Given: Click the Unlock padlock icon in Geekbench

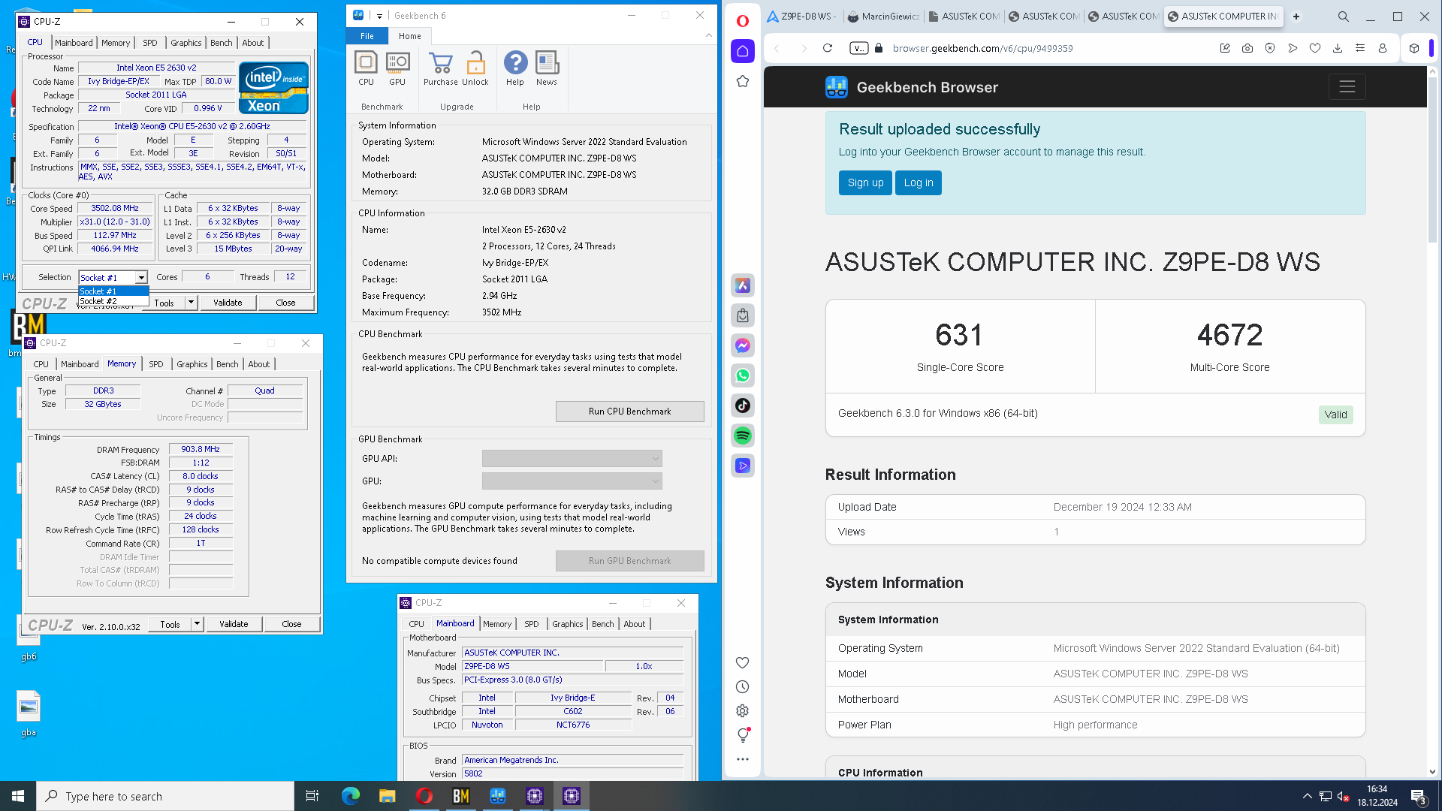Looking at the screenshot, I should pos(475,68).
